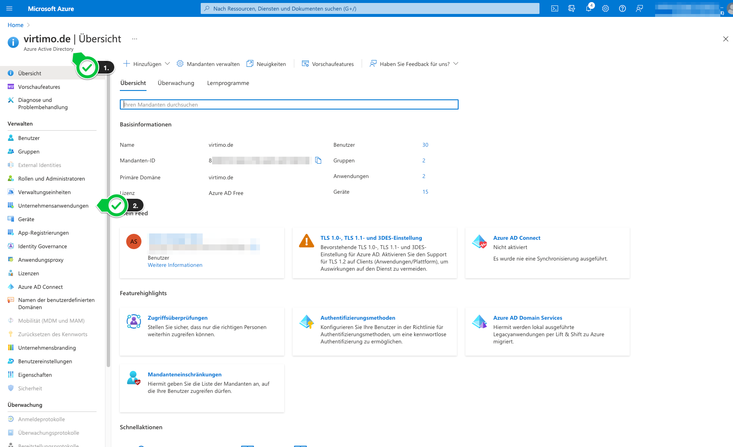Screen dimensions: 733x447
Task: Open the portal hamburger menu
Action: (x=9, y=8)
